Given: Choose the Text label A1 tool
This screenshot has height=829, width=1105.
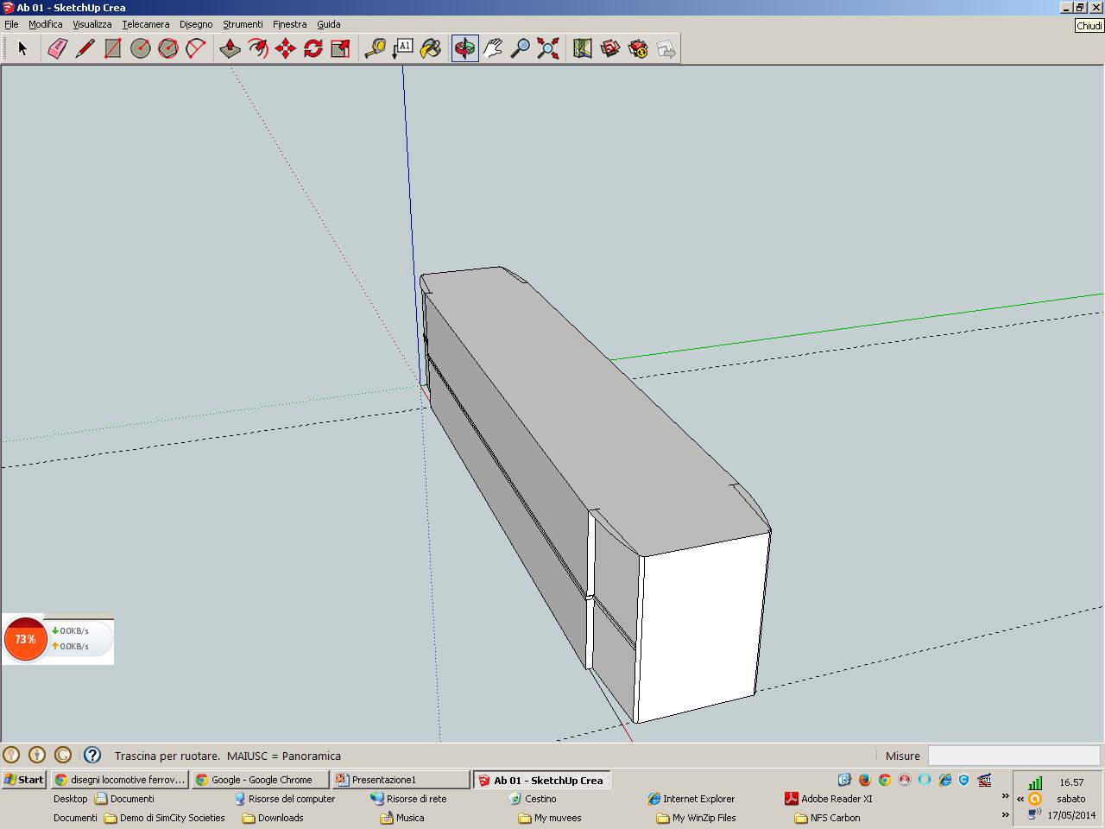Looking at the screenshot, I should 402,48.
